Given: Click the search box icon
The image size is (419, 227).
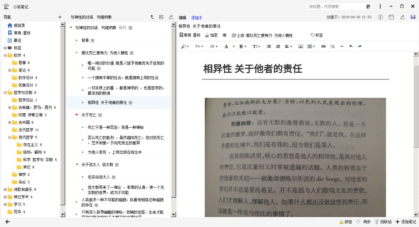Looking at the screenshot, I should pyautogui.click(x=368, y=7).
